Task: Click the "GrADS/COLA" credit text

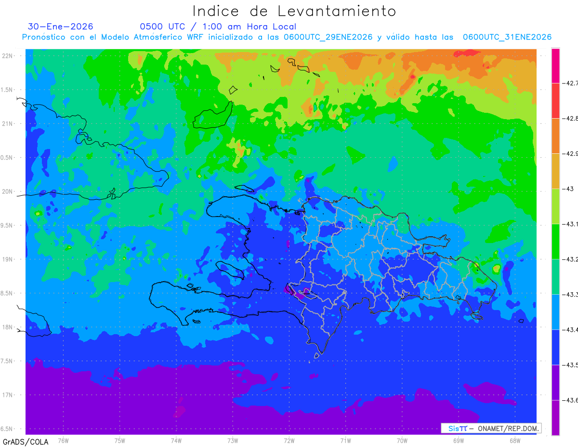Action: (26, 442)
